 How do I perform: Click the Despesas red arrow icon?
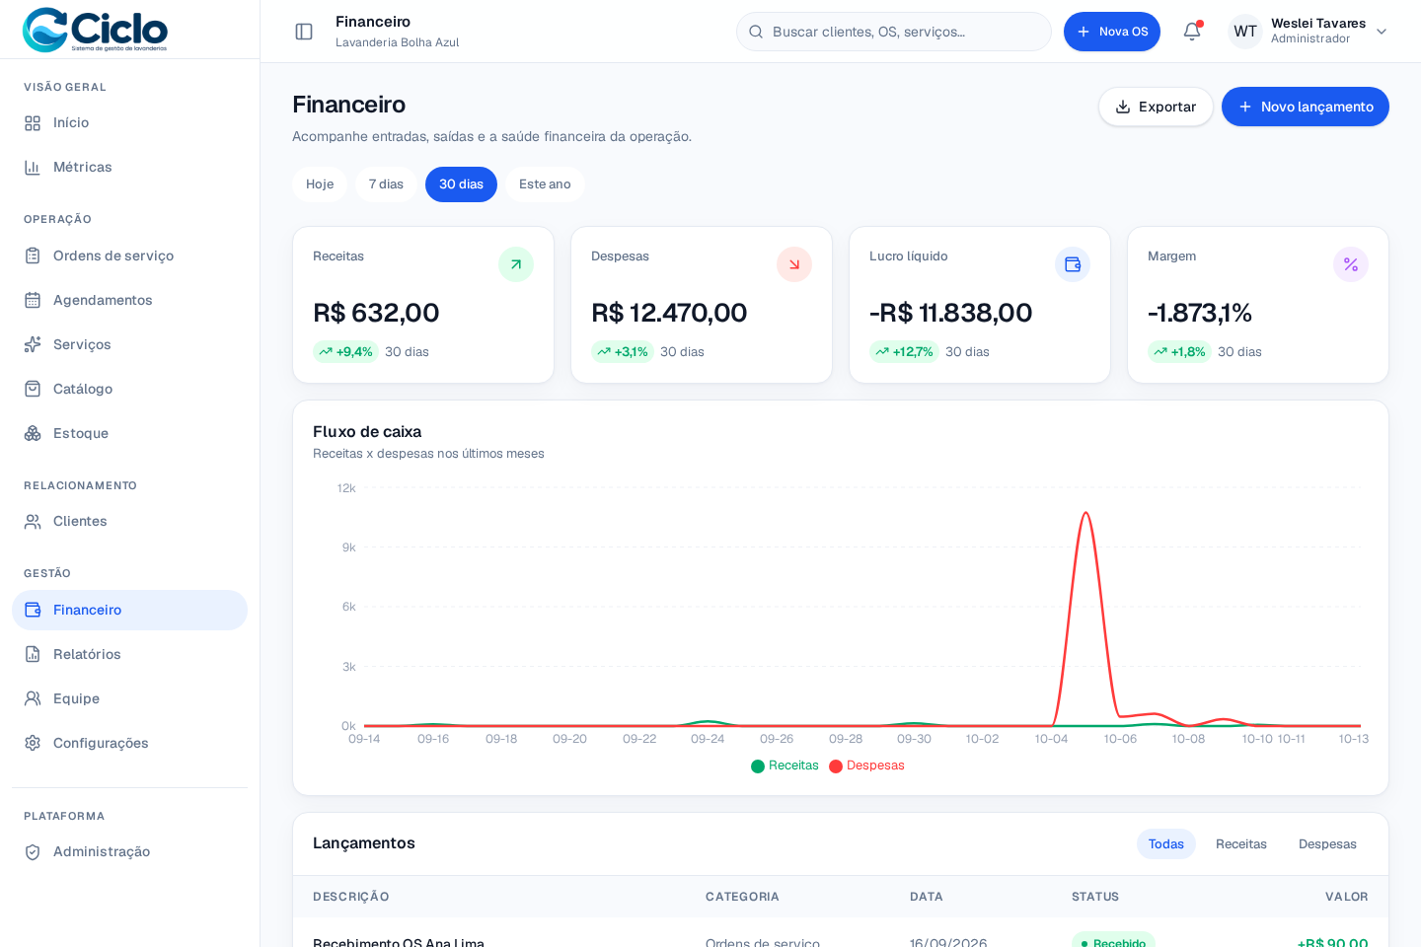coord(794,264)
